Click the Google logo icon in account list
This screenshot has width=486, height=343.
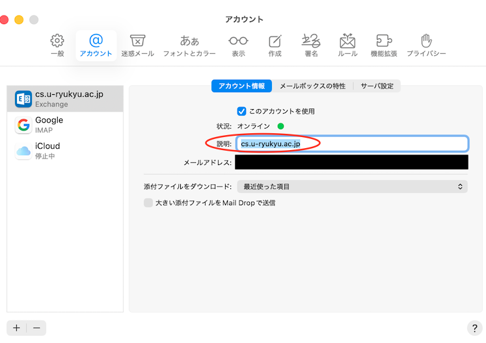(23, 125)
